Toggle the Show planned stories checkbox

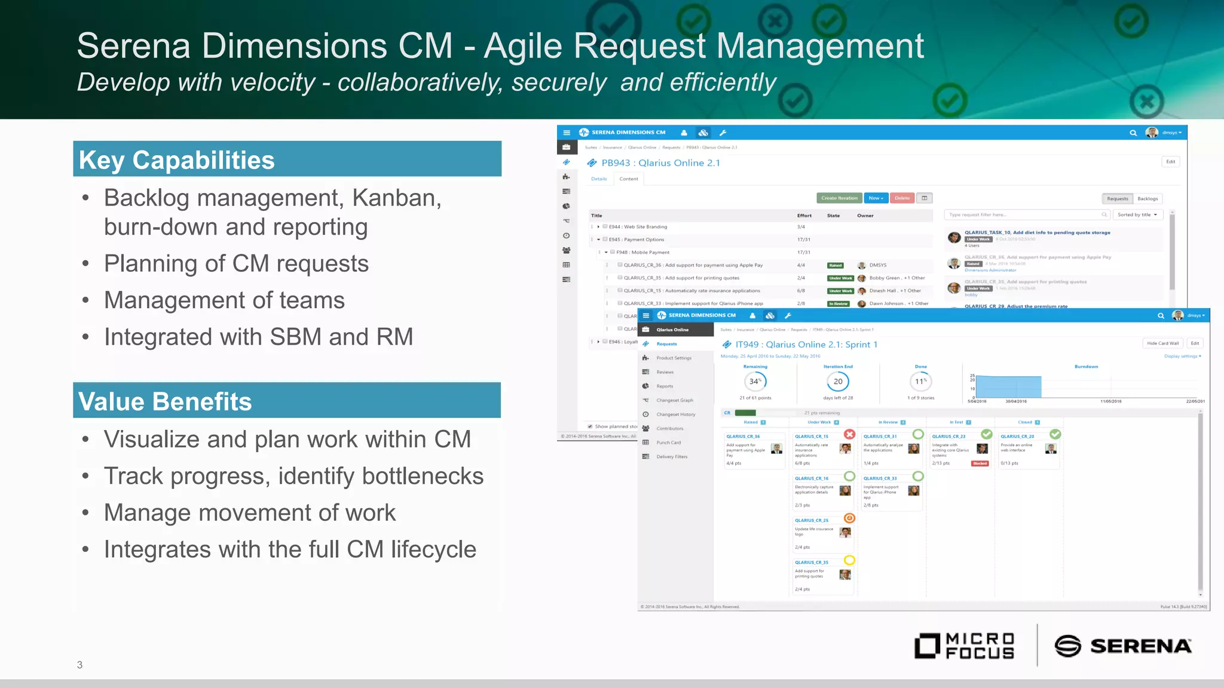[x=590, y=426]
